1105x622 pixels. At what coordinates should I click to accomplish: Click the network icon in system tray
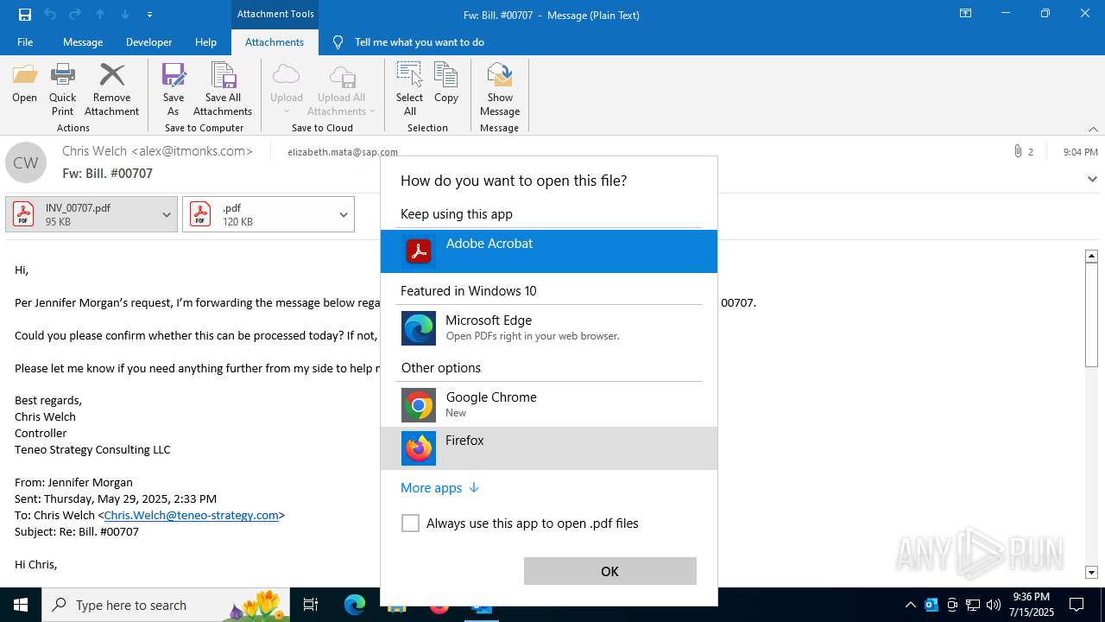(x=972, y=605)
